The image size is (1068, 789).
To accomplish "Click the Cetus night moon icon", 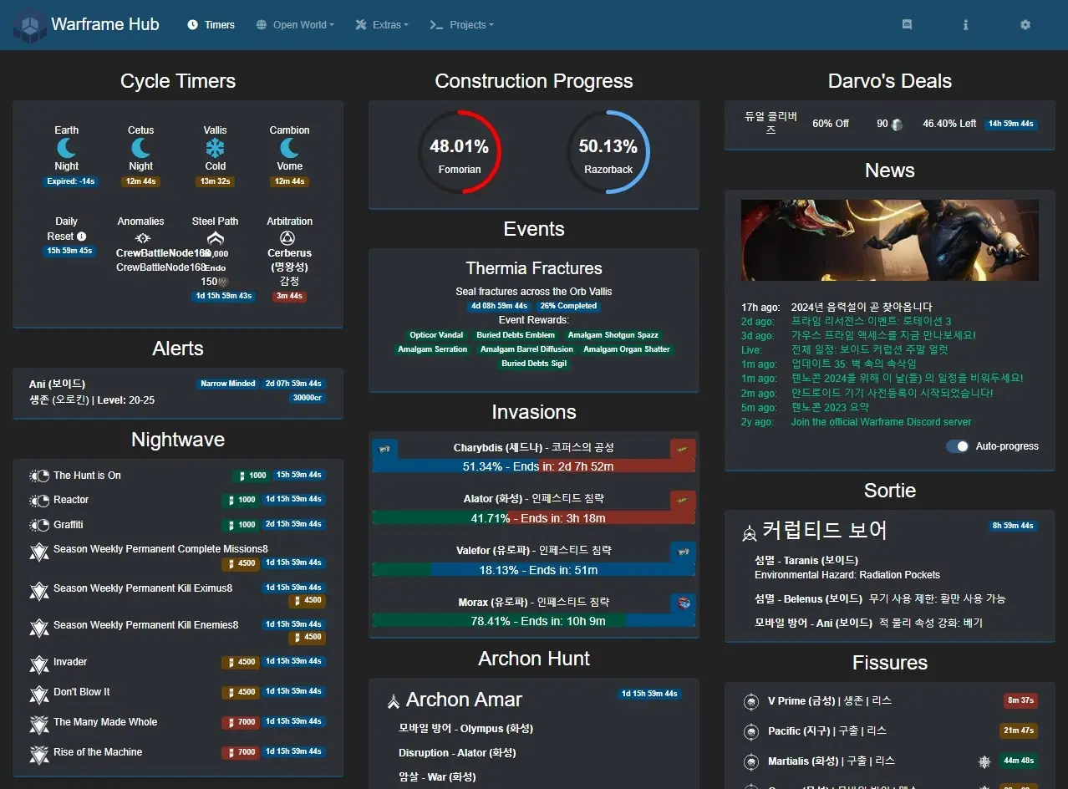I will pos(141,148).
